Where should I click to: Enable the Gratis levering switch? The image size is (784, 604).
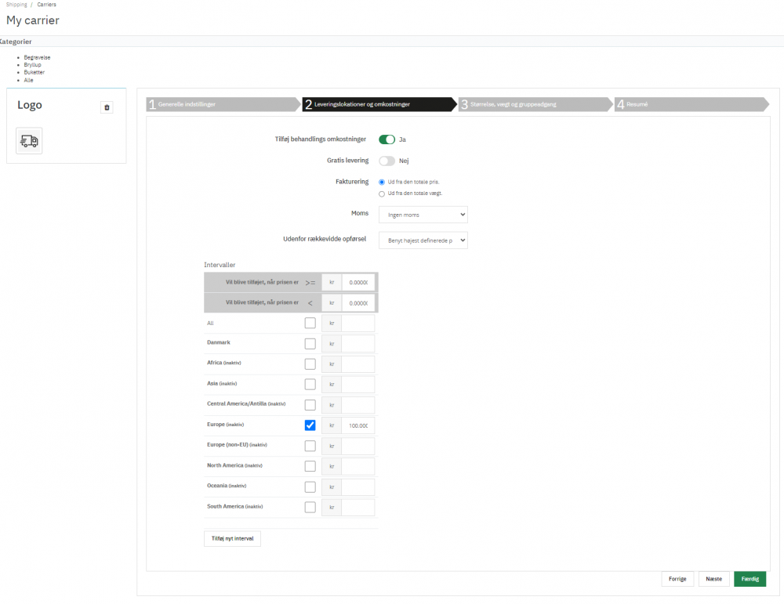[x=387, y=161]
